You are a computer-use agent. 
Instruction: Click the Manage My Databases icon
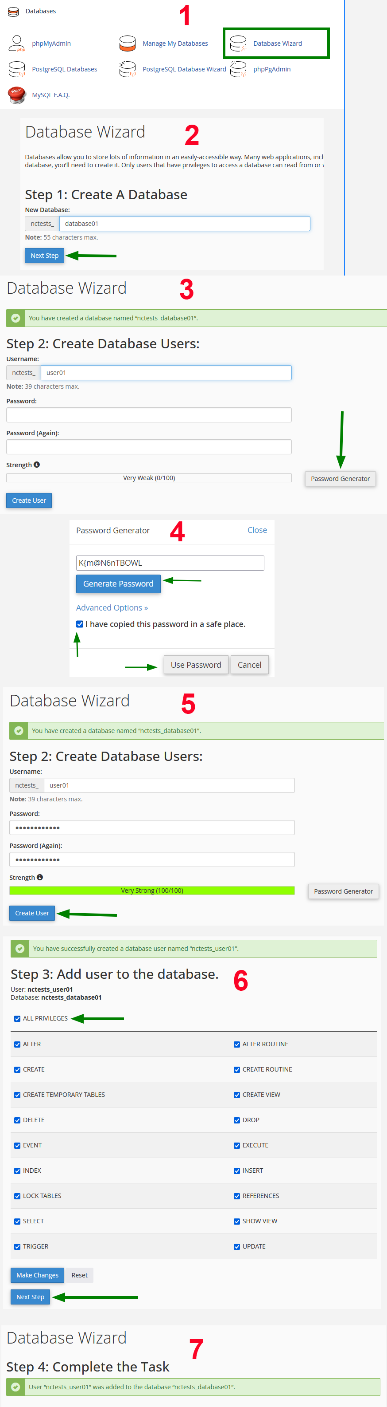[128, 43]
